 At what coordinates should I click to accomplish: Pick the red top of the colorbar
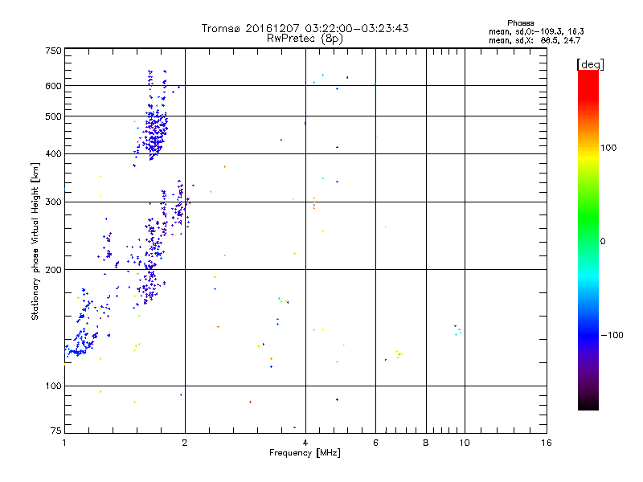pos(588,75)
